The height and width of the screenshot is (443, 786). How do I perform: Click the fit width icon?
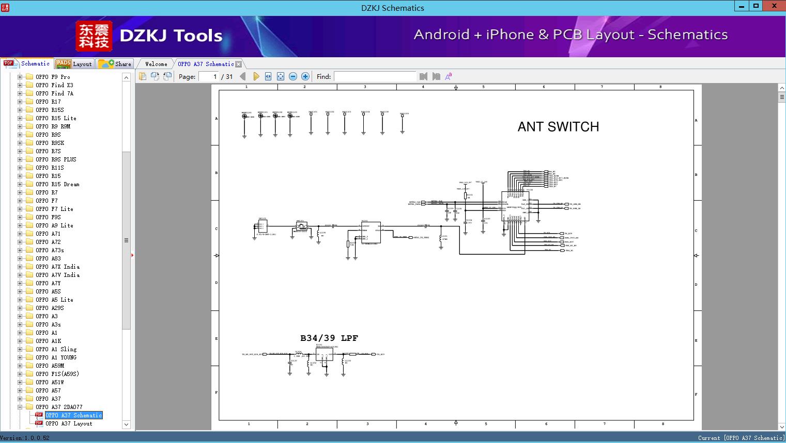[x=268, y=76]
